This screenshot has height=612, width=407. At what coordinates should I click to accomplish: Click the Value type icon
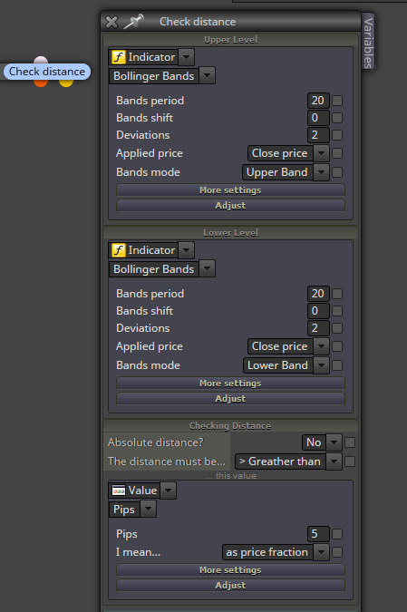[x=118, y=491]
